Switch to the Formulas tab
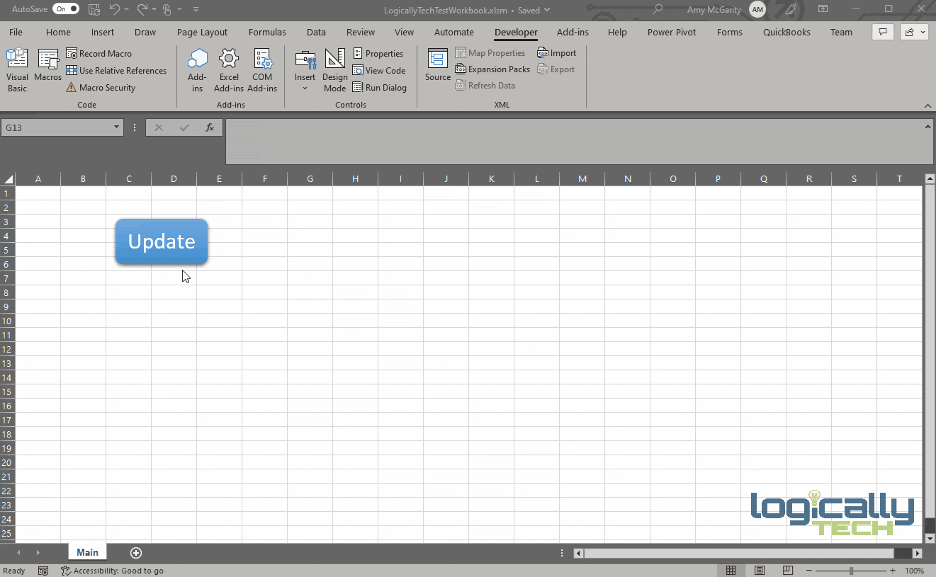This screenshot has height=577, width=936. point(267,32)
